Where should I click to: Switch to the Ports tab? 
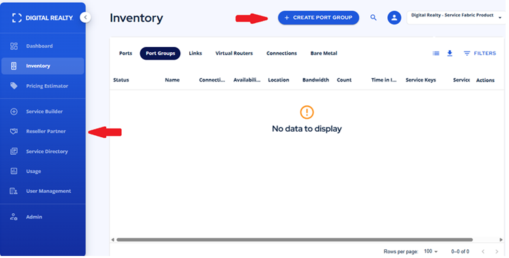click(x=126, y=54)
